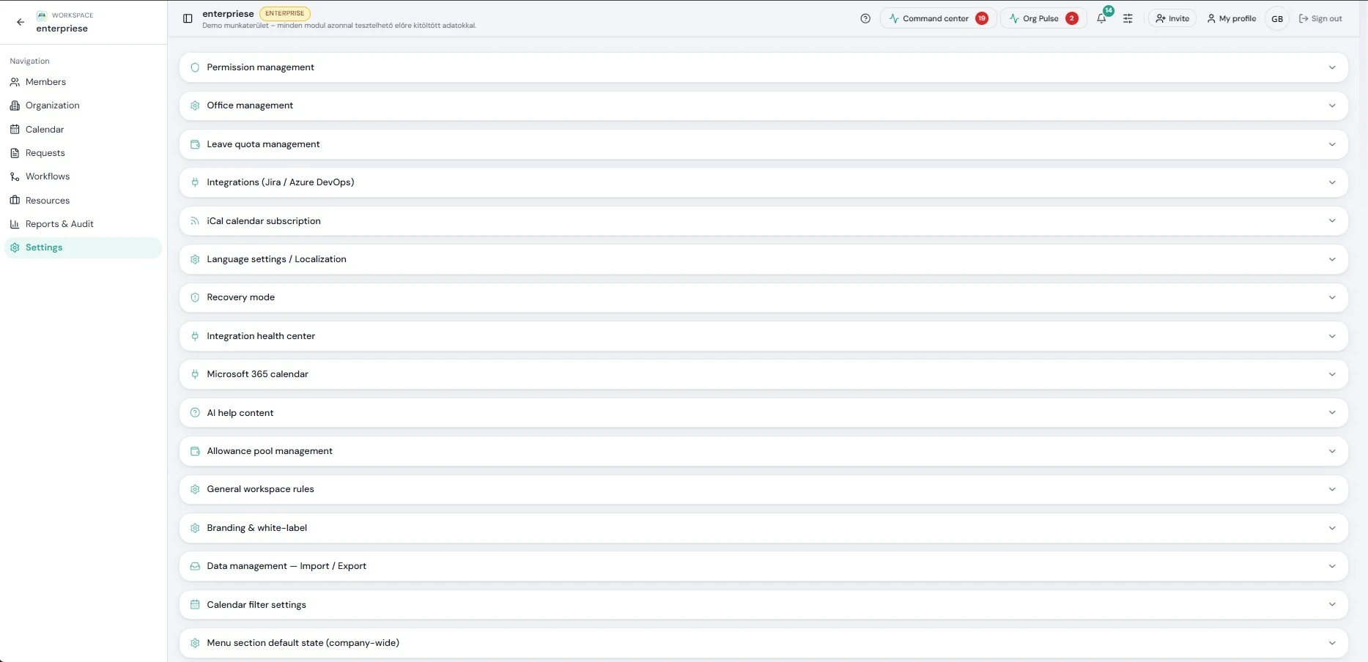The image size is (1368, 662).
Task: Click the iCal calendar subscription title
Action: (x=264, y=220)
